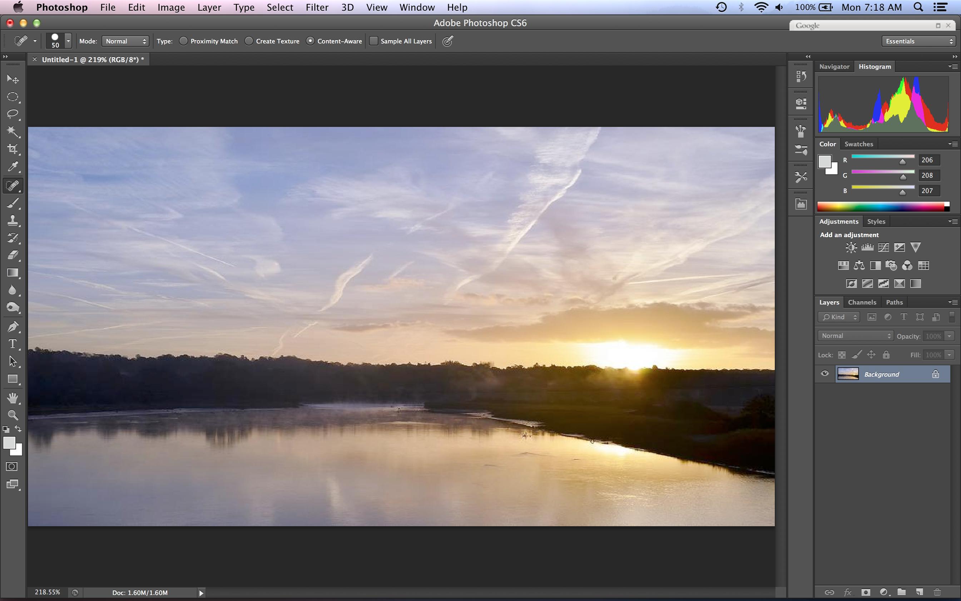The height and width of the screenshot is (601, 961).
Task: Select the Eyedropper tool
Action: [x=13, y=167]
